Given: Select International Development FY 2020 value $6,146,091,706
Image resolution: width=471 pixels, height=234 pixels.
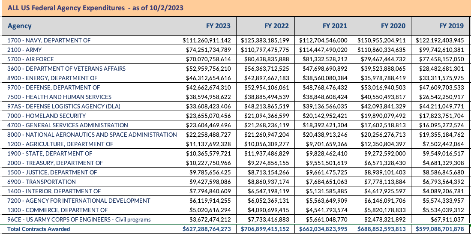Looking at the screenshot, I should 385,201.
